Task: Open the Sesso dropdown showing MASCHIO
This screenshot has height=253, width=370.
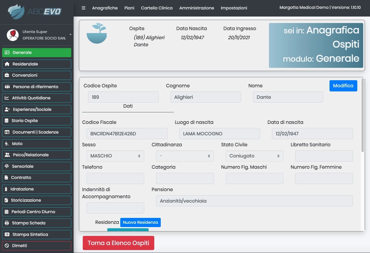Action: pyautogui.click(x=115, y=156)
